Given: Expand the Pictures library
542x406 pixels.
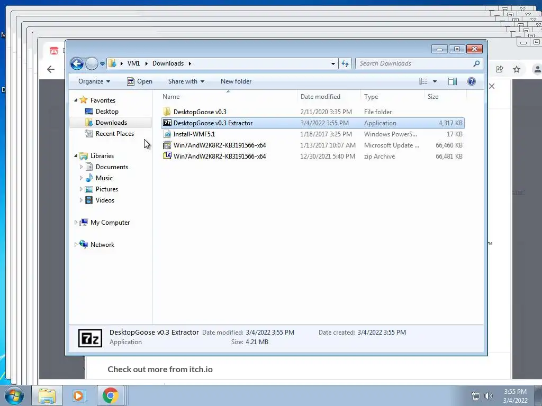Looking at the screenshot, I should [81, 189].
